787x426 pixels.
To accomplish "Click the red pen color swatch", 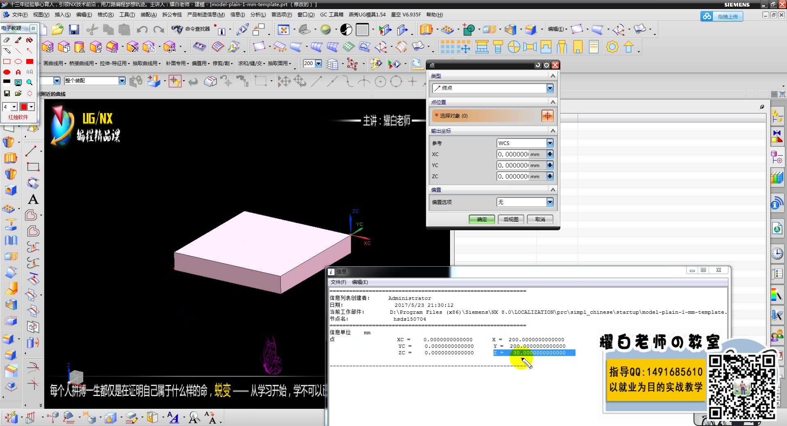I will click(24, 107).
